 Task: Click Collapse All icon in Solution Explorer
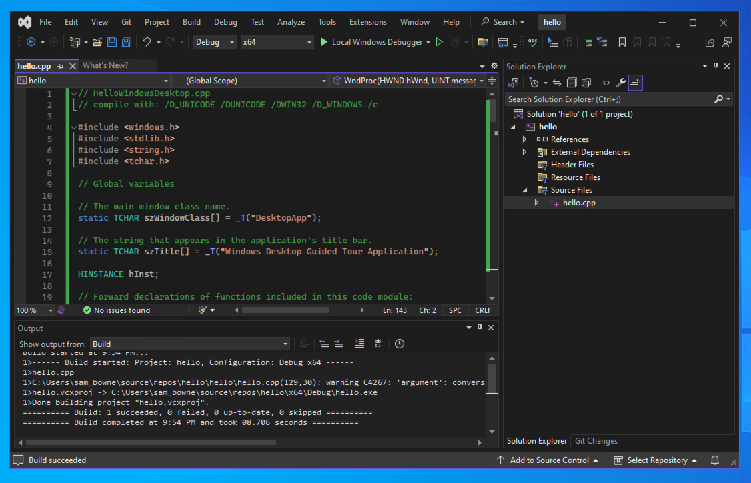572,83
